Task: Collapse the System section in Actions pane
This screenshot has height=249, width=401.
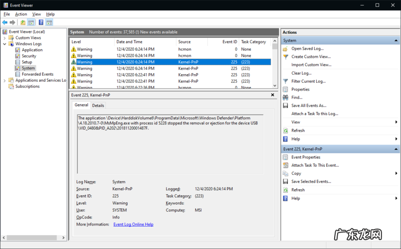Action: (396, 40)
